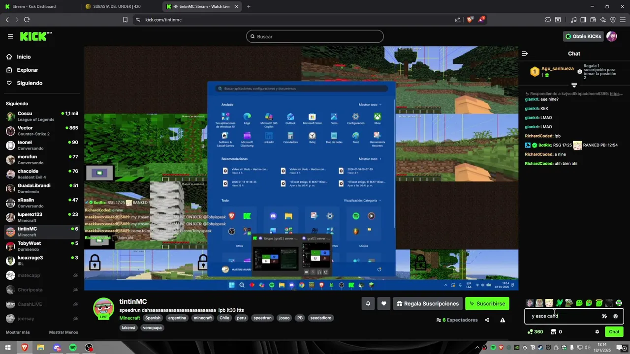Click the green Suscribirse button
The width and height of the screenshot is (630, 354).
point(487,304)
